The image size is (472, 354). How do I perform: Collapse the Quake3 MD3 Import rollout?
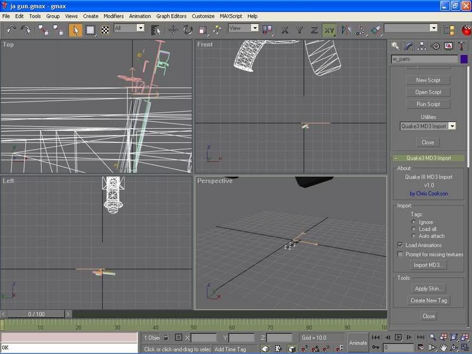click(428, 158)
